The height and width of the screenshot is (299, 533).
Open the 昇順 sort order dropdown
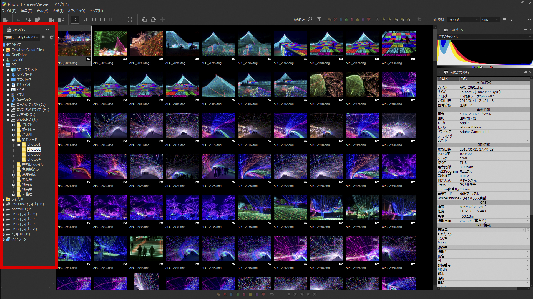point(490,20)
